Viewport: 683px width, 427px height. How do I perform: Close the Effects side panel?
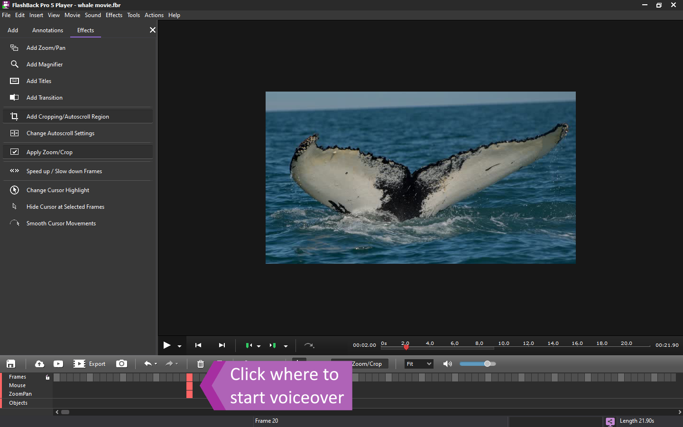pos(152,30)
